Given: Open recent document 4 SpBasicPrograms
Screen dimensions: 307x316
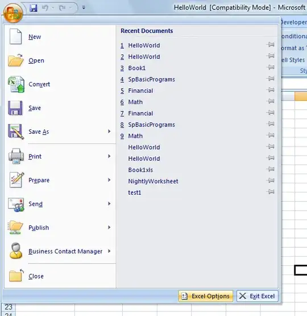Looking at the screenshot, I should tap(148, 79).
